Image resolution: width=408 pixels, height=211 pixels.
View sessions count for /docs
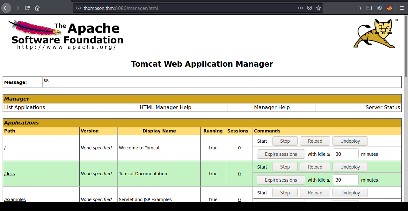pos(239,174)
